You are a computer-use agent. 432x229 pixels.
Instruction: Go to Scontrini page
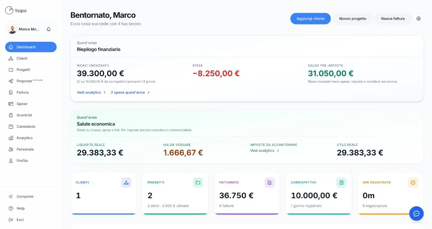click(31, 115)
